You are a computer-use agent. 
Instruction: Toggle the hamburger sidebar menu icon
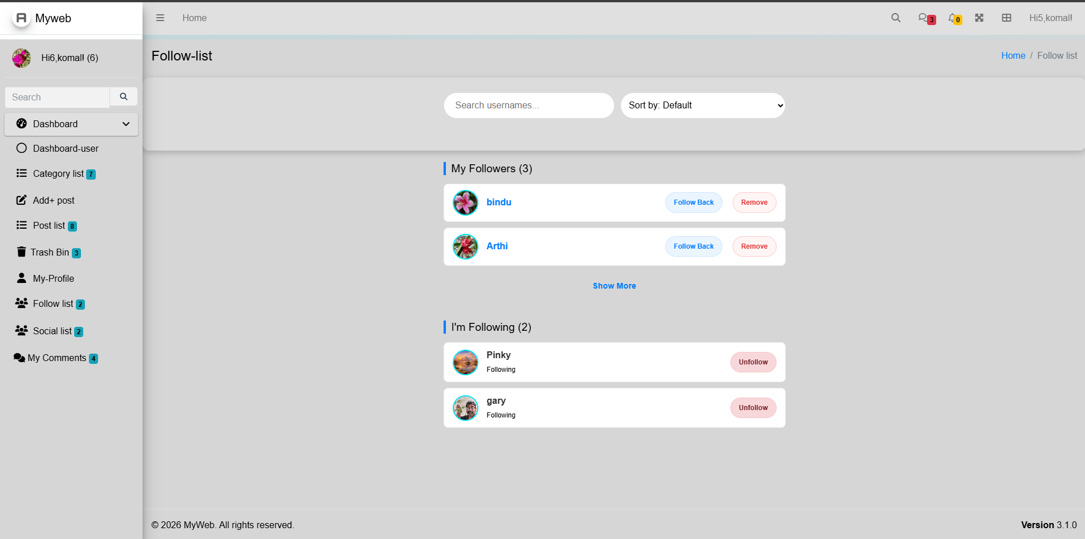[x=160, y=18]
